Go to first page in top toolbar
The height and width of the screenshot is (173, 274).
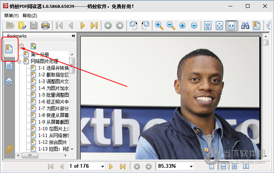coord(59,26)
